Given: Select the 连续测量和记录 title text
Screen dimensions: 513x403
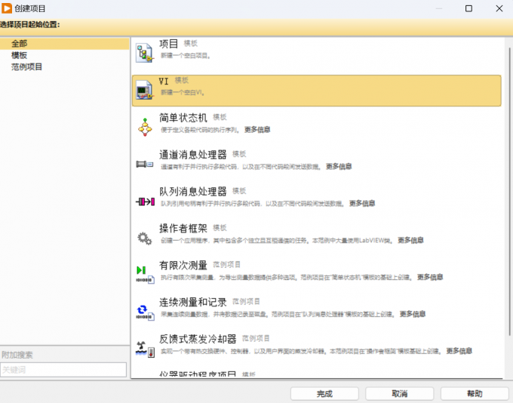Looking at the screenshot, I should pyautogui.click(x=193, y=302).
